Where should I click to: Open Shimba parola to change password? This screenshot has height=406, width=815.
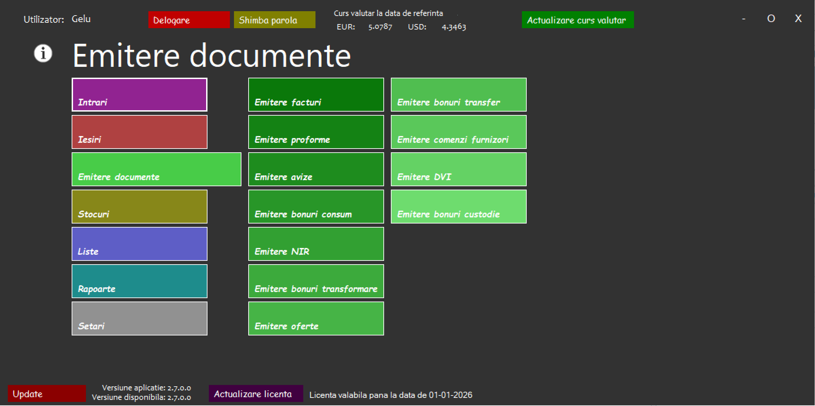pos(274,20)
